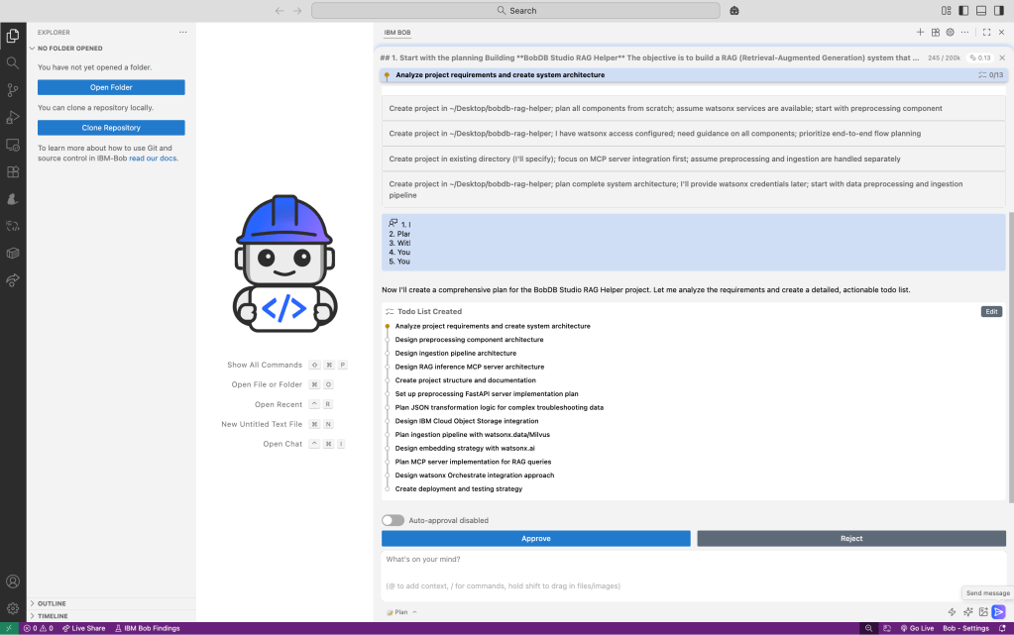Maximize the IBM Bob panel
Image resolution: width=1014 pixels, height=635 pixels.
click(986, 32)
